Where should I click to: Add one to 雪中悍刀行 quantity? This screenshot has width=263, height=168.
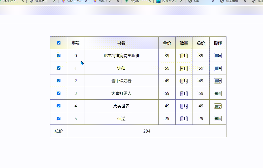[x=182, y=81]
